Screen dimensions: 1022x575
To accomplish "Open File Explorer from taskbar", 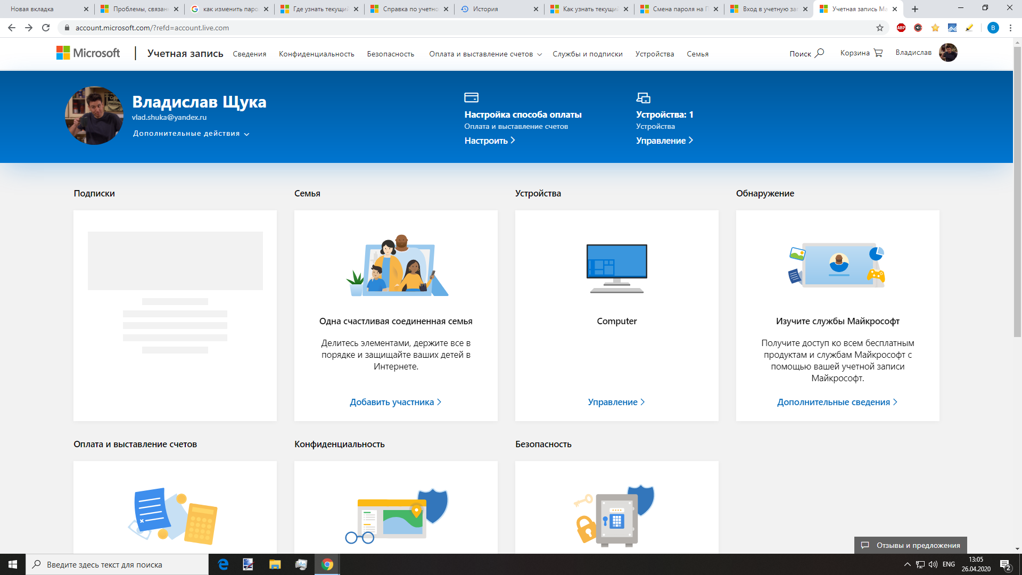I will pyautogui.click(x=275, y=564).
